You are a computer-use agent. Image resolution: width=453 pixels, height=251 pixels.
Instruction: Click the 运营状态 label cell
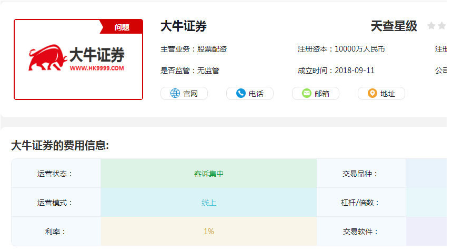[56, 173]
